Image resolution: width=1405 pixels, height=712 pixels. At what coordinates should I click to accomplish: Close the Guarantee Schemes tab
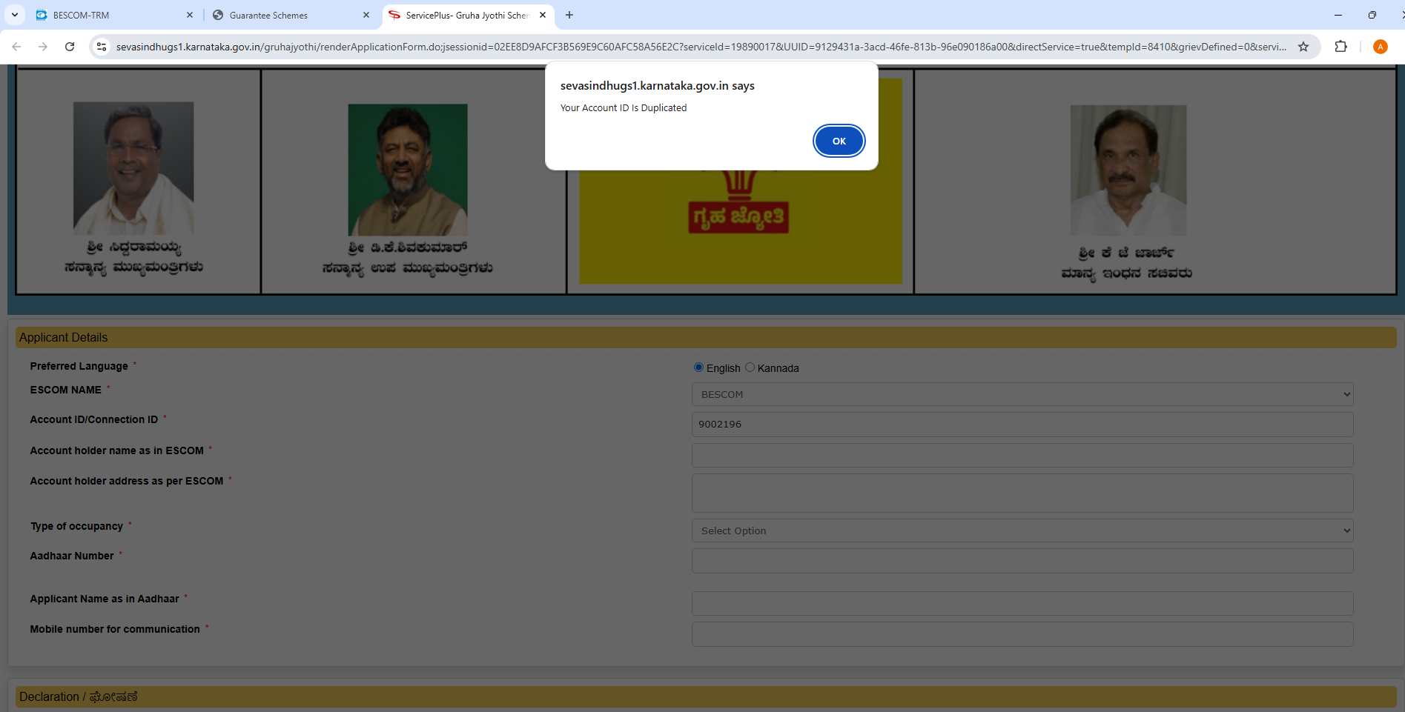pyautogui.click(x=366, y=15)
